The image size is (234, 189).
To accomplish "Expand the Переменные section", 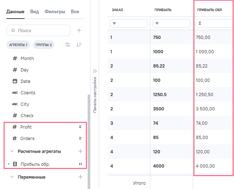I will pyautogui.click(x=12, y=177).
